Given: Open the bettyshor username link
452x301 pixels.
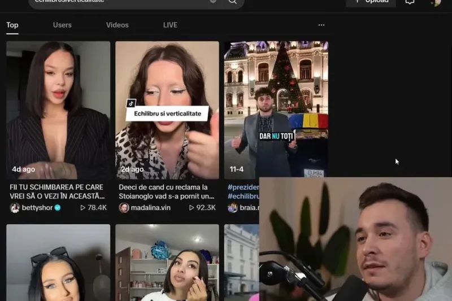Looking at the screenshot, I should [37, 208].
